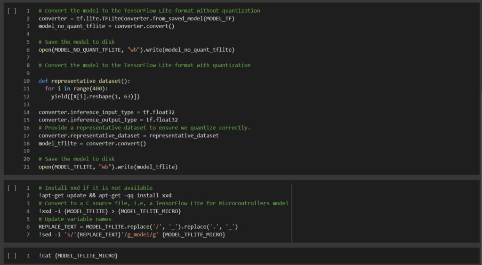
Task: Click the REPLACE_TEXT = MODEL_TFLITE.replace line
Action: (x=138, y=227)
